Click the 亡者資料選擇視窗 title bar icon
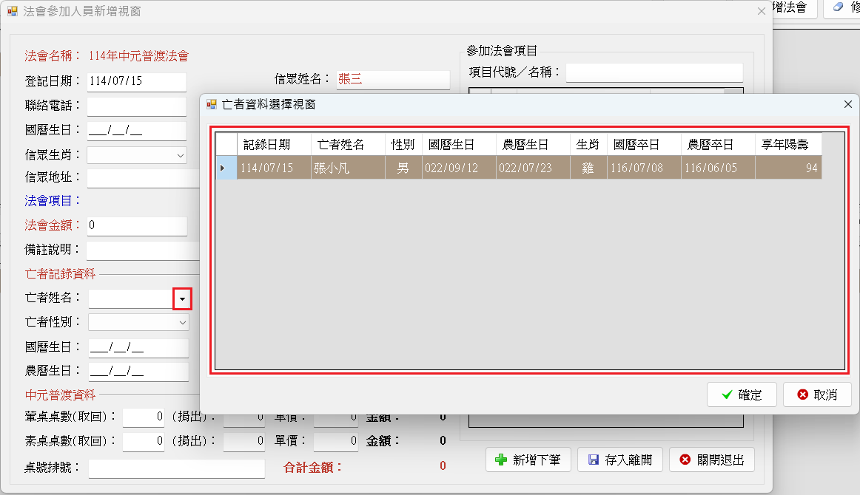Image resolution: width=860 pixels, height=495 pixels. tap(212, 104)
